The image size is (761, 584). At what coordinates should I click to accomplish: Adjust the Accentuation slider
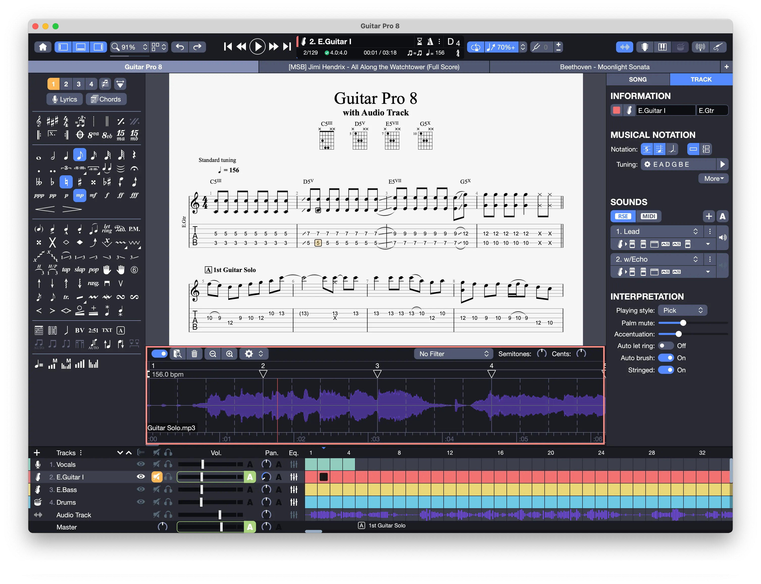693,334
